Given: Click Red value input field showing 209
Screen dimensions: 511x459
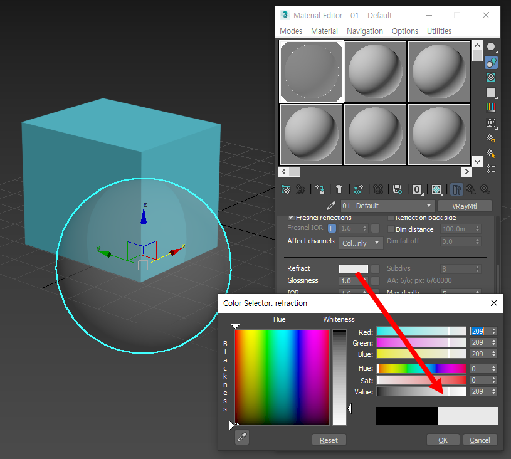Looking at the screenshot, I should coord(480,331).
